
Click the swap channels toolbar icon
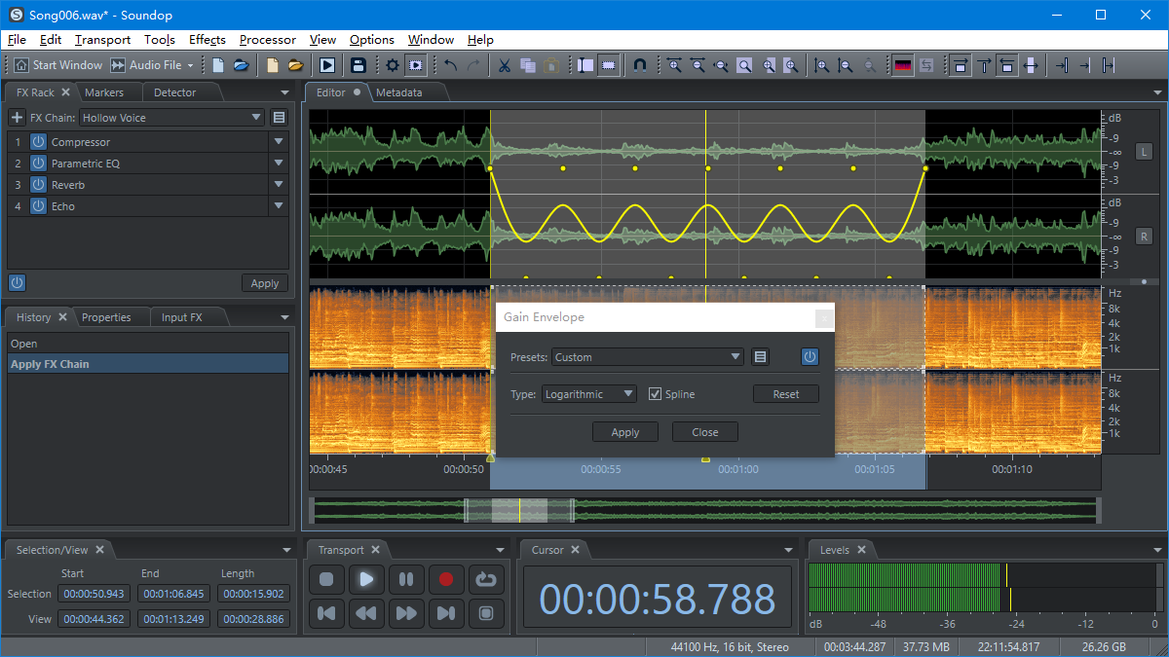[926, 64]
